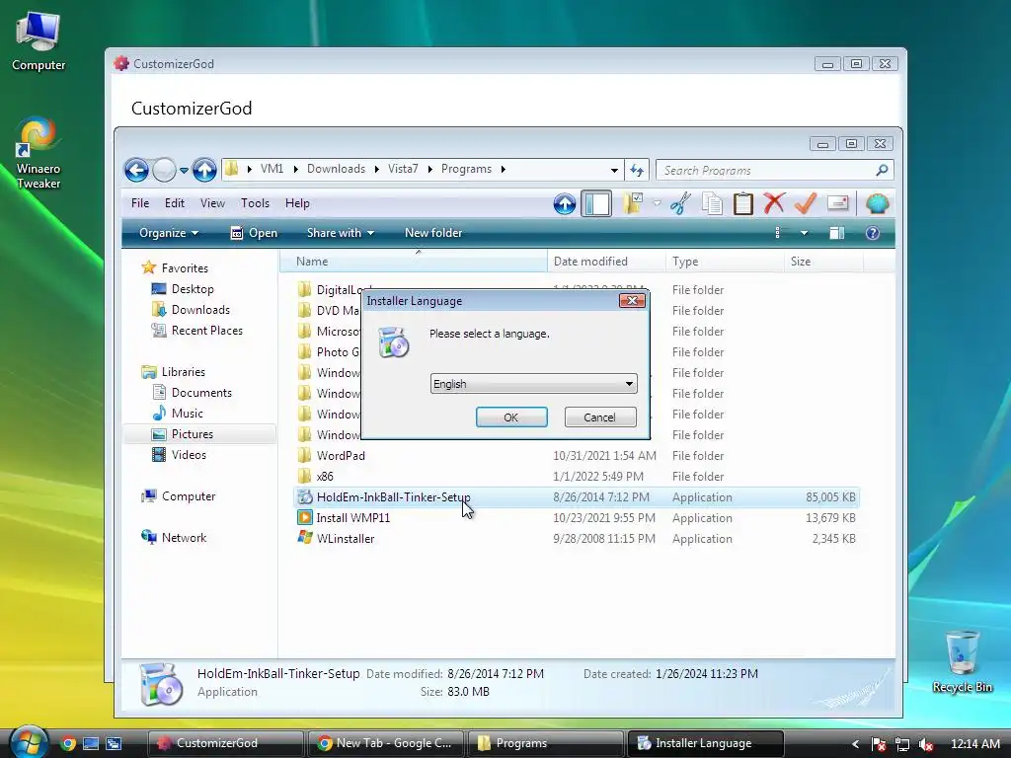The image size is (1011, 758).
Task: Click the Paste clipboard icon
Action: pyautogui.click(x=742, y=203)
